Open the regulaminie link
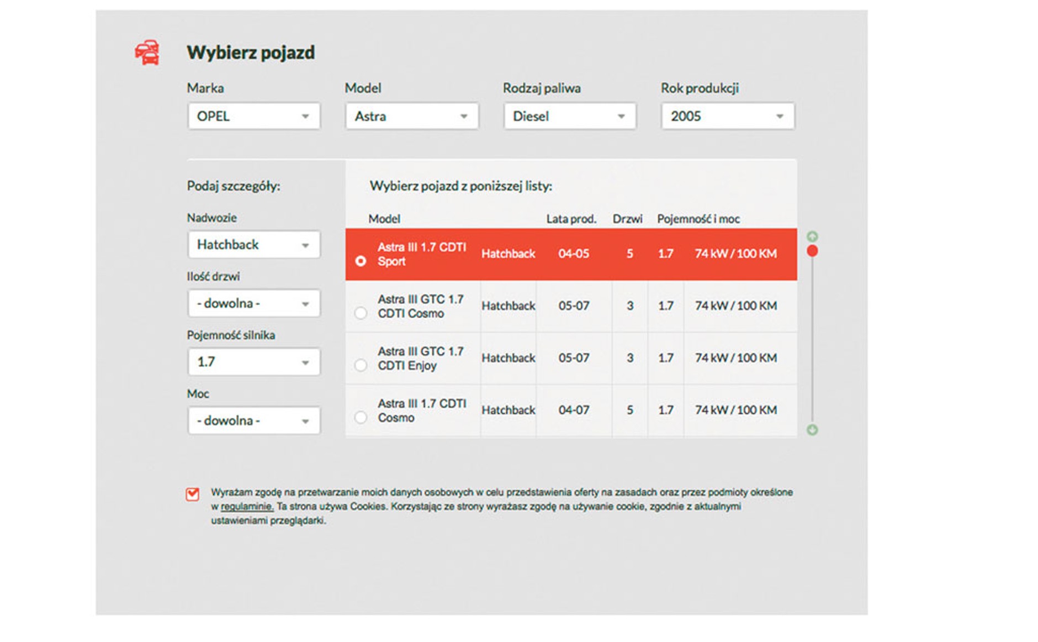 click(247, 507)
